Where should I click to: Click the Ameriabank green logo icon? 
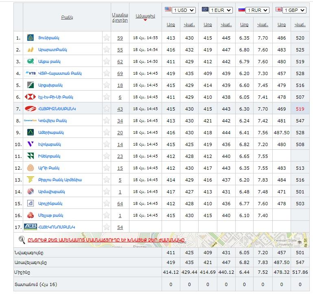click(30, 133)
